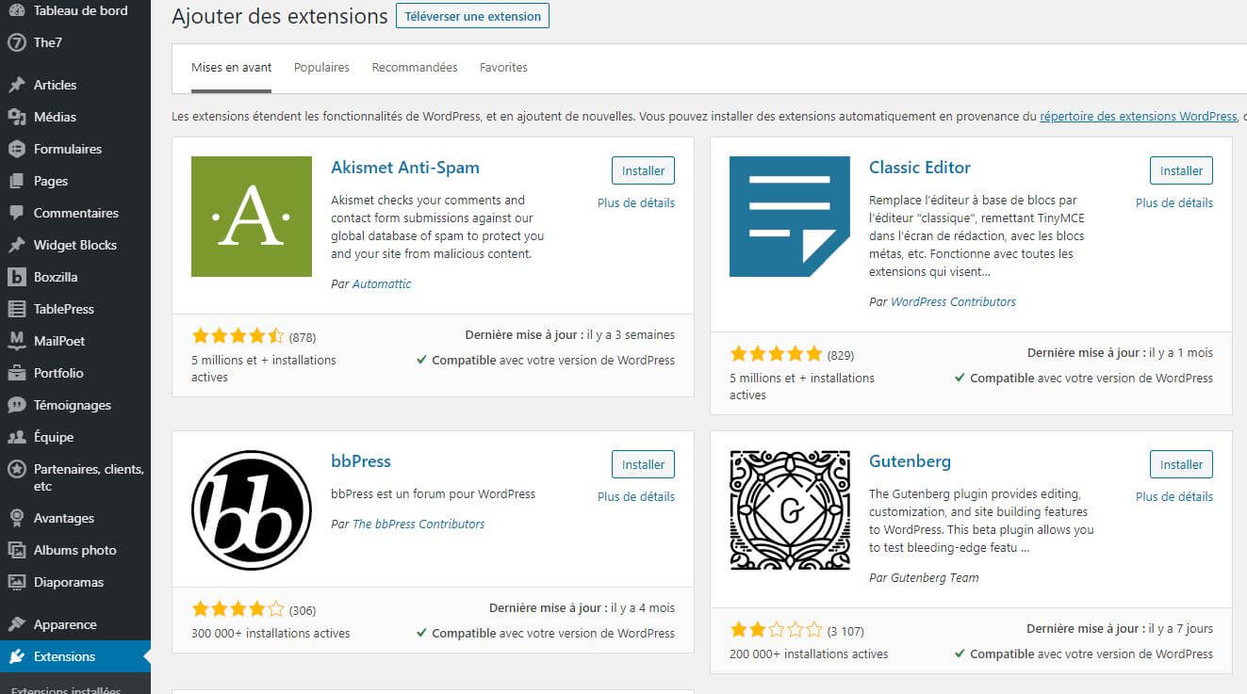Switch to the Recommandées tab
Screen dimensions: 1247x694
click(x=415, y=68)
